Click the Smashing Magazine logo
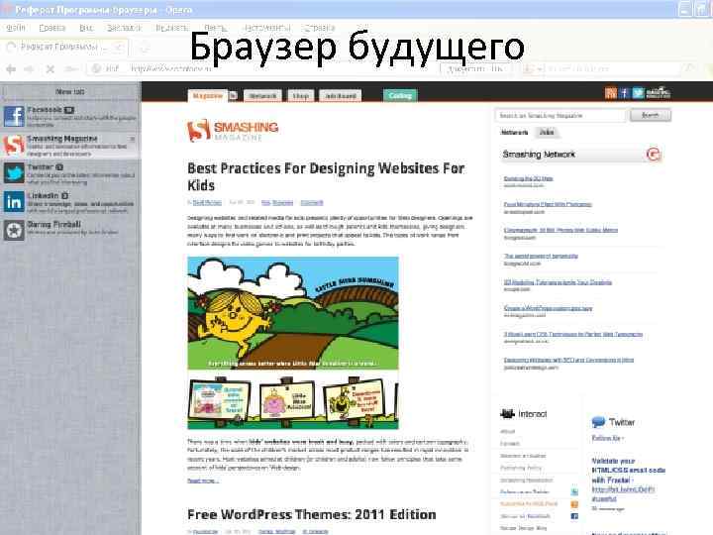This screenshot has width=713, height=535. tap(233, 130)
